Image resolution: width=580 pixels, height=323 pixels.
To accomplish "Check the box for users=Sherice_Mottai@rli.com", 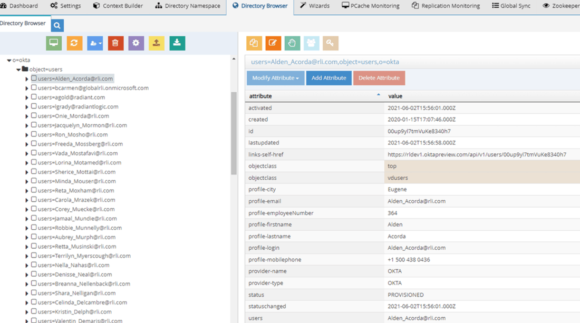I will pyautogui.click(x=34, y=171).
